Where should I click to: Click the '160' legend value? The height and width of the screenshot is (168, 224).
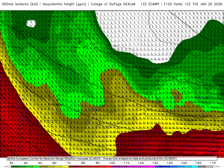199,163
